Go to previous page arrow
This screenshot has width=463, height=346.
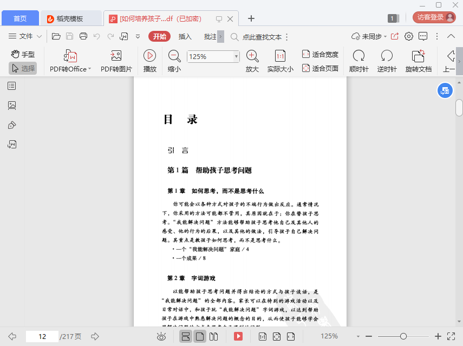click(12, 336)
